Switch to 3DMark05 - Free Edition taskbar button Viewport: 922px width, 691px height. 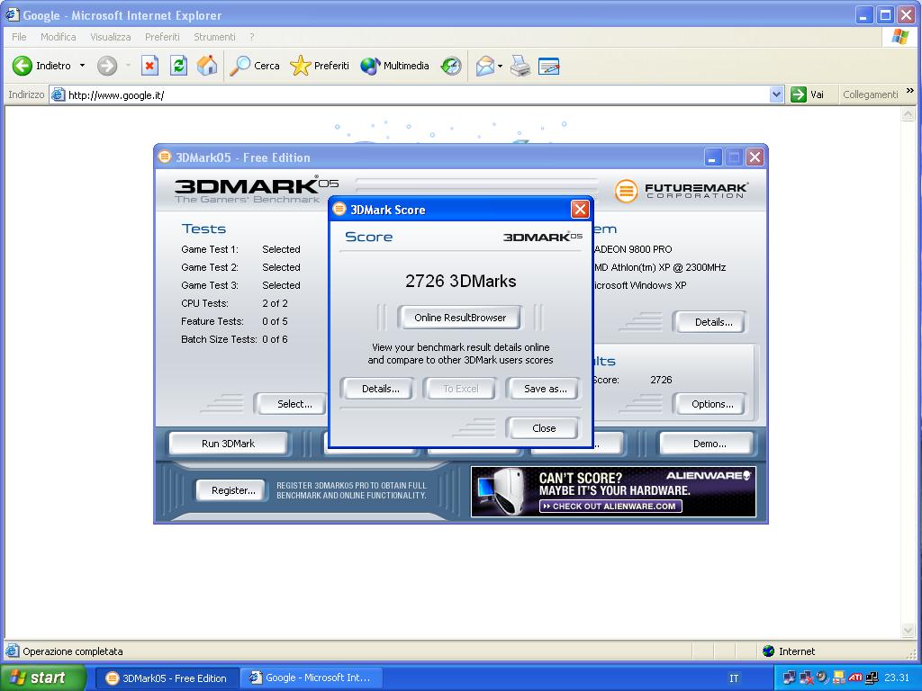point(167,678)
